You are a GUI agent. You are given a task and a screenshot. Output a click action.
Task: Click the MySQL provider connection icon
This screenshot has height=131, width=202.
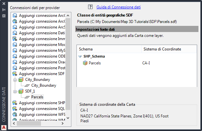coord(15,50)
